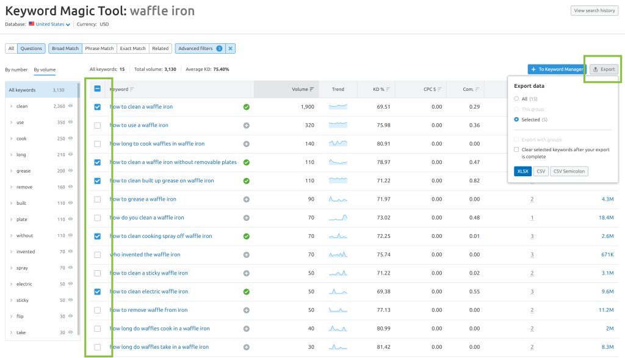625x358 pixels.
Task: Expand the 'invented' keyword group
Action: pos(11,251)
